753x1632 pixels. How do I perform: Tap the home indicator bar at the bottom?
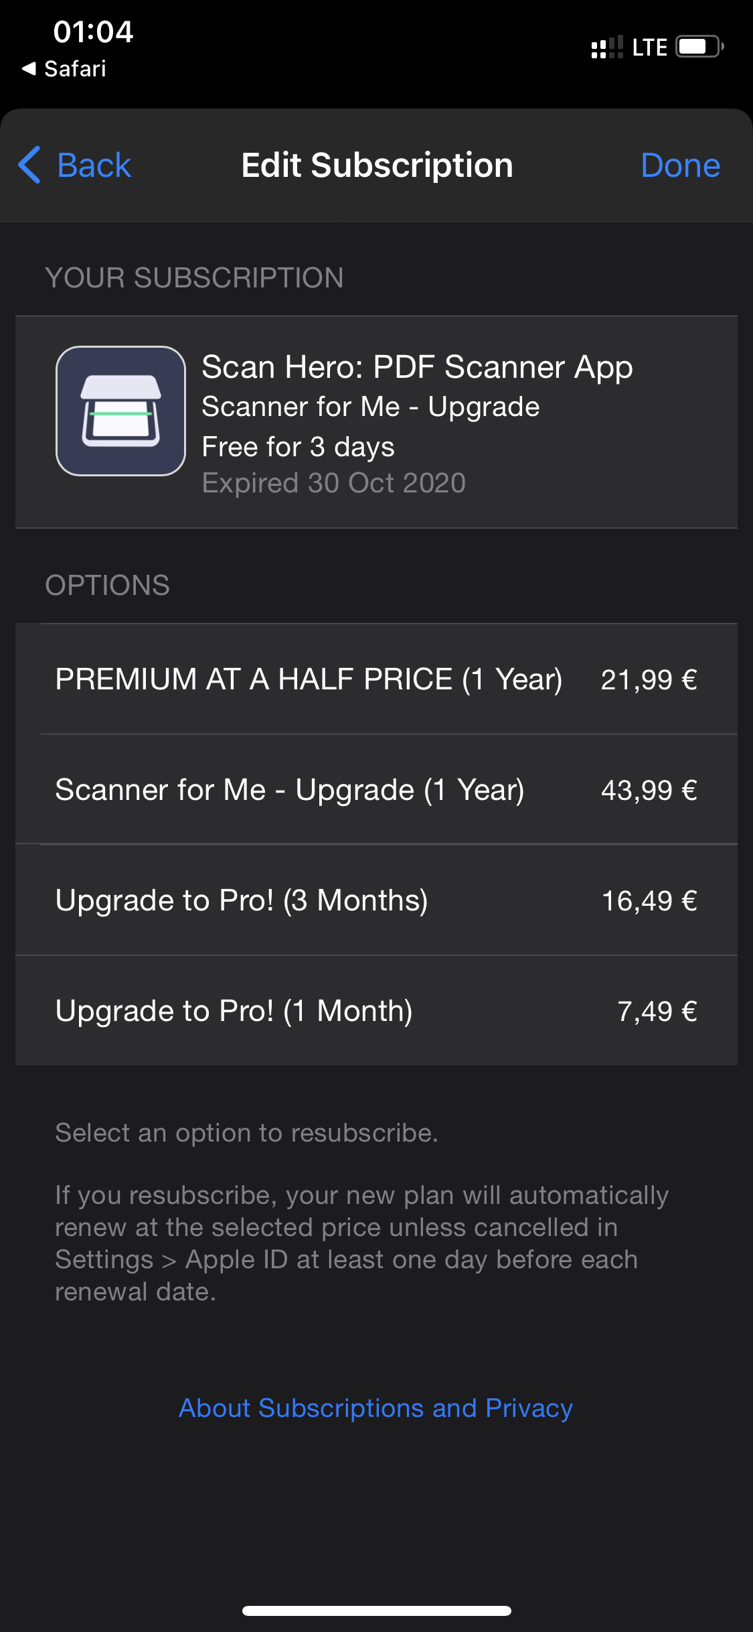click(x=377, y=1611)
